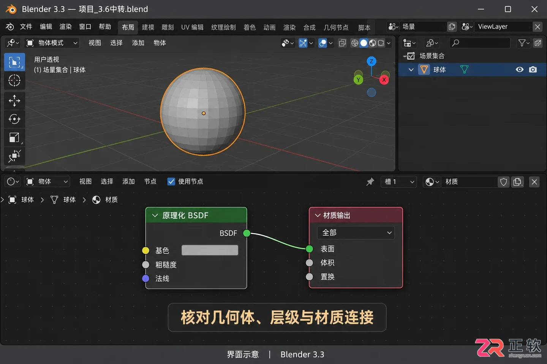Choose the Scale tool
The width and height of the screenshot is (547, 364).
(x=14, y=138)
